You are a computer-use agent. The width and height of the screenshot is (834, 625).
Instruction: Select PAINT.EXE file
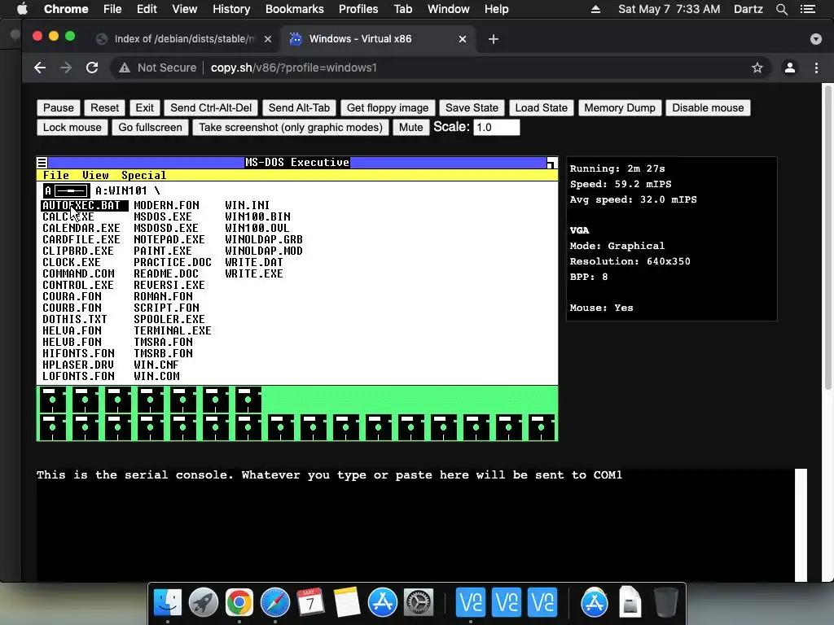tap(163, 251)
